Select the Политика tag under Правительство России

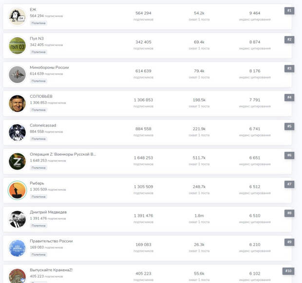pyautogui.click(x=38, y=254)
